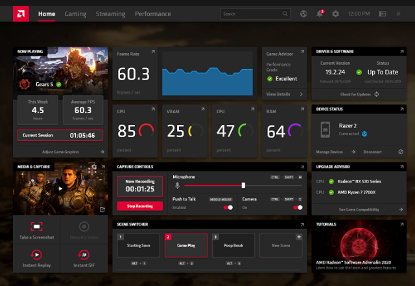415x286 pixels.
Task: Open the notifications bell
Action: 320,14
